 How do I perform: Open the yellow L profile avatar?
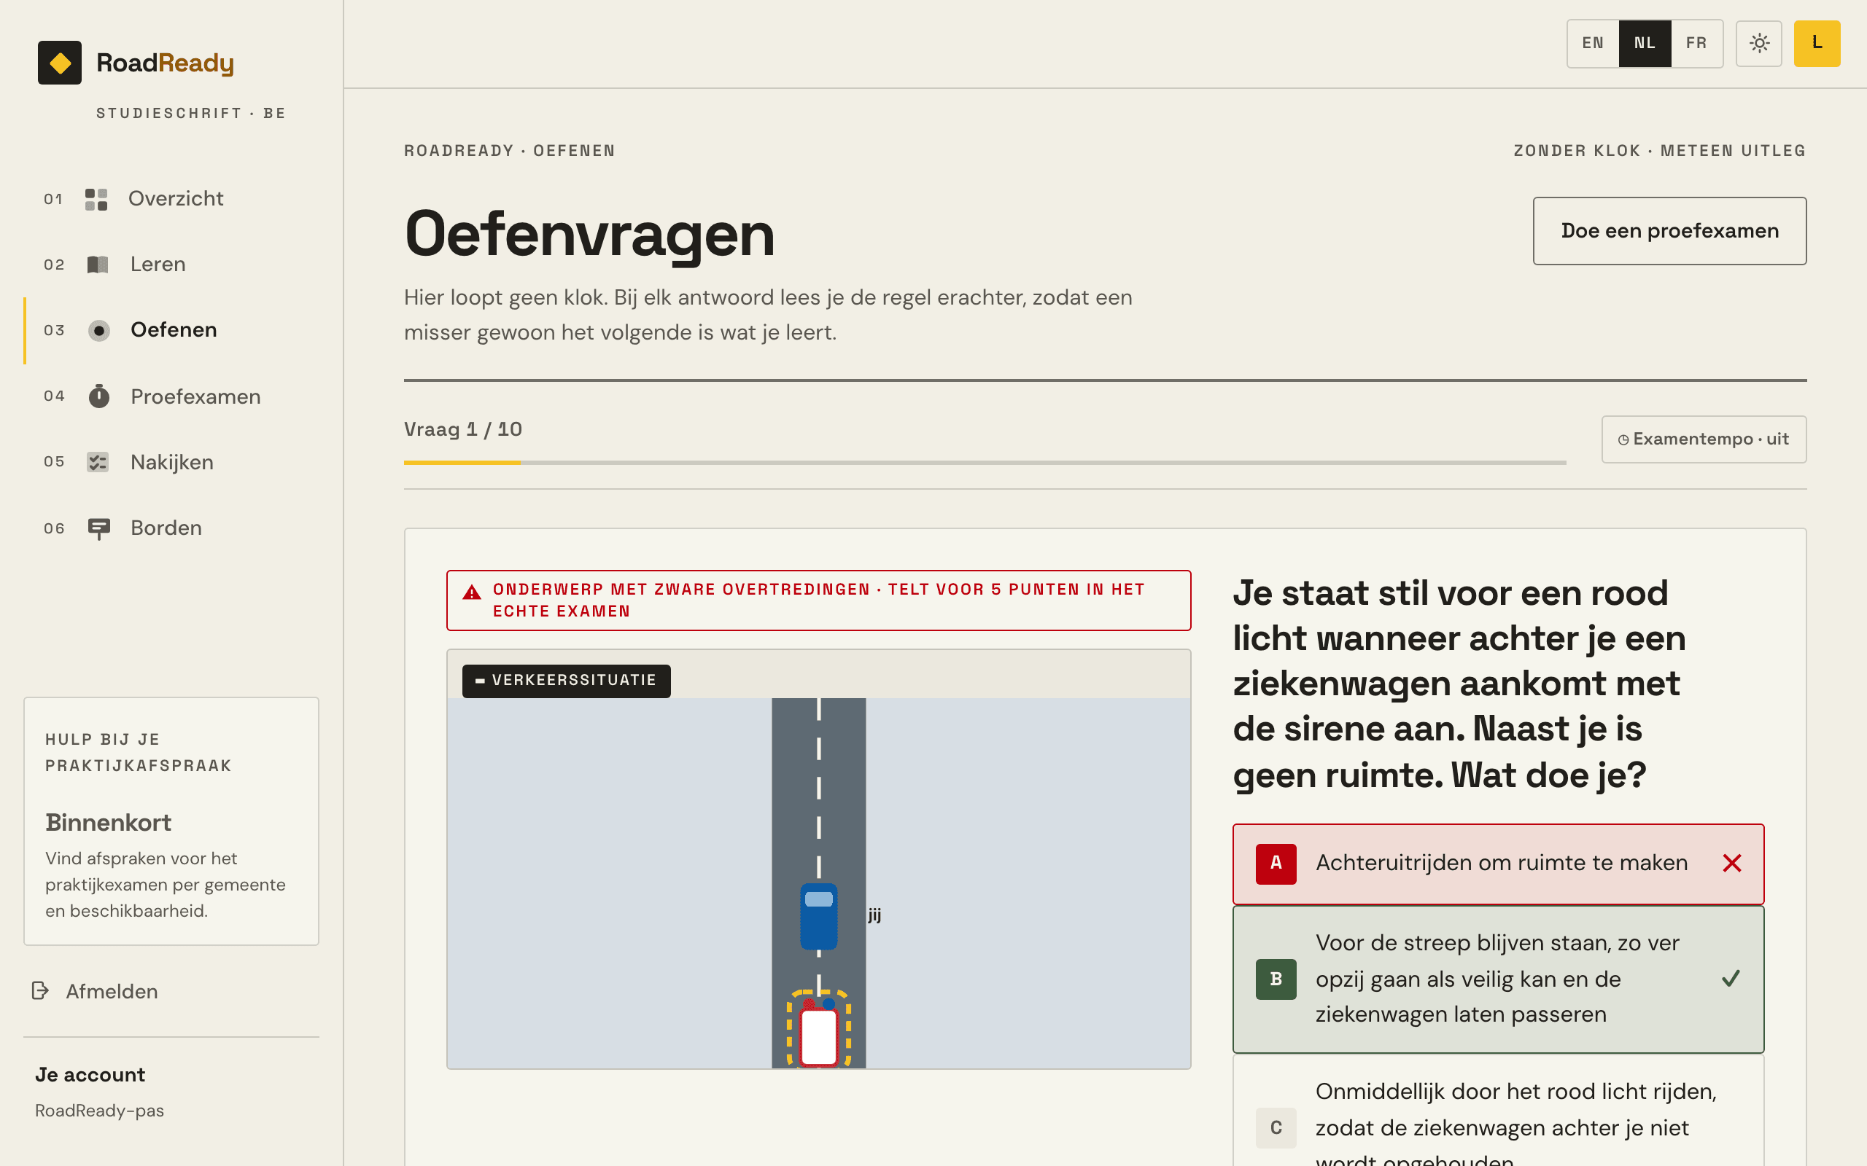1817,43
